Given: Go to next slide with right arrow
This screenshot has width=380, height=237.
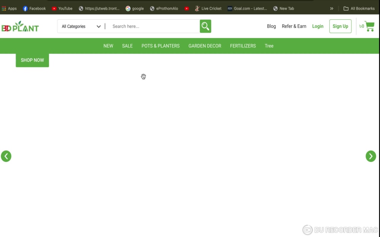Looking at the screenshot, I should click(x=370, y=156).
